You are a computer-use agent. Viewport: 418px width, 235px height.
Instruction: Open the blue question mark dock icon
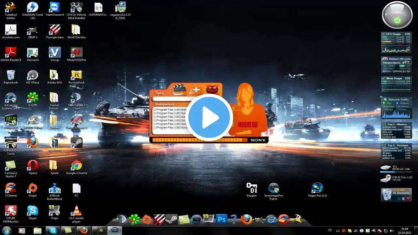point(234,219)
